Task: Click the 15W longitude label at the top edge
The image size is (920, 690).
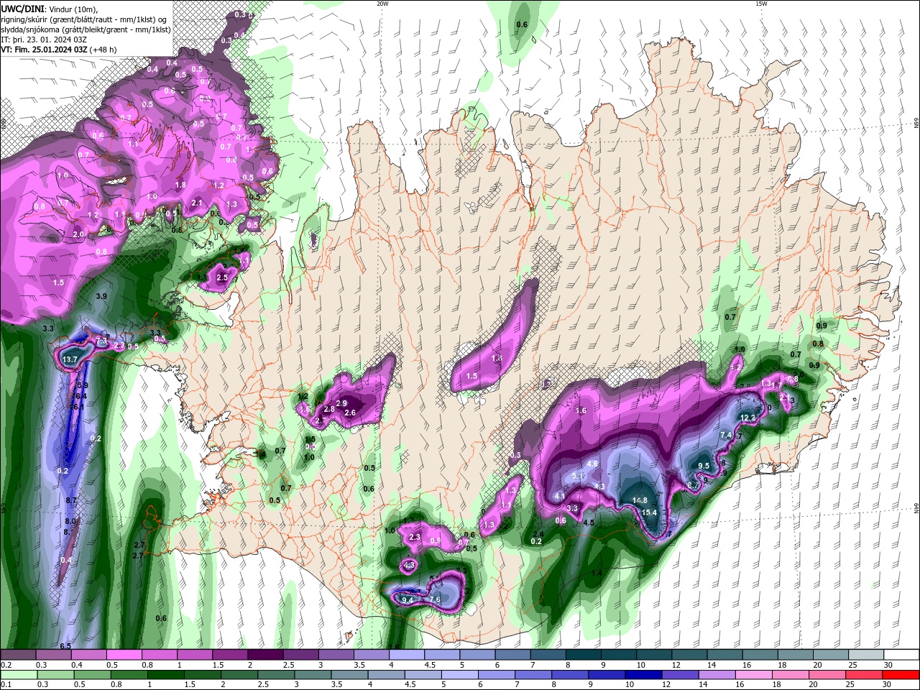Action: [x=761, y=4]
